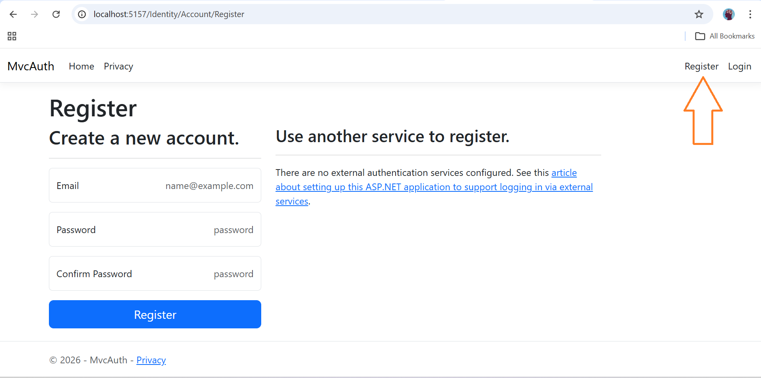Screen dimensions: 761x378
Task: Click inside the Email field
Action: tap(155, 185)
